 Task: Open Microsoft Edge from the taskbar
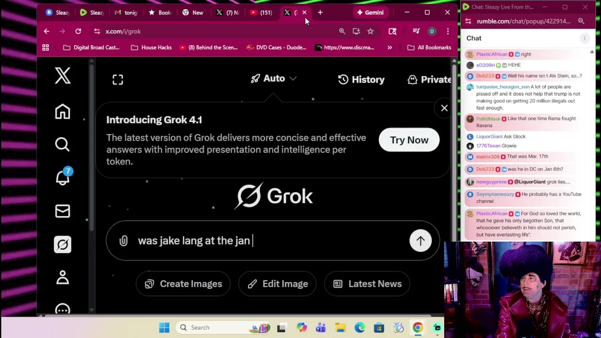(x=360, y=327)
